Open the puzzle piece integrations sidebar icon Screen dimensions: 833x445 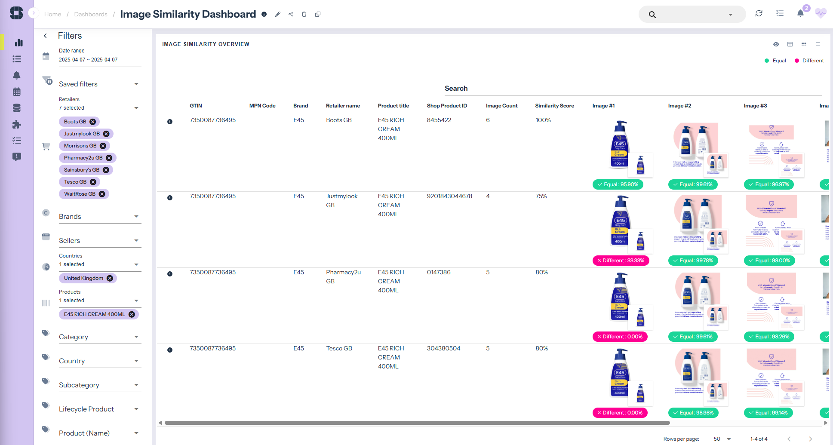point(17,125)
